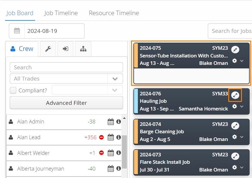Switch to the Resource Timeline tab
The width and height of the screenshot is (252, 178).
tap(114, 13)
